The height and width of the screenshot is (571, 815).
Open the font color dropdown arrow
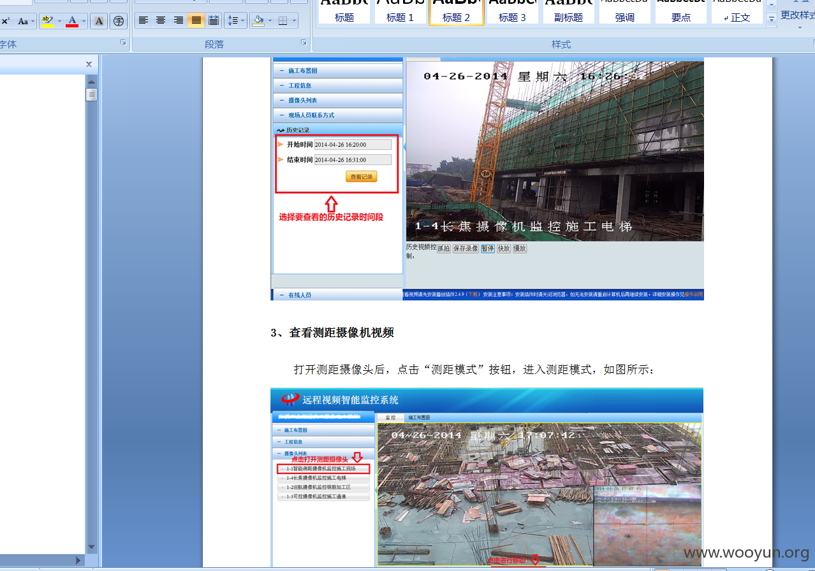(84, 21)
